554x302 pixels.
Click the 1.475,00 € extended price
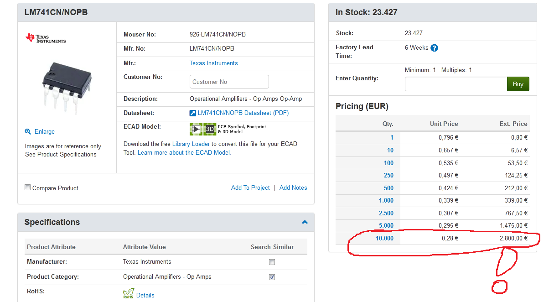click(513, 225)
